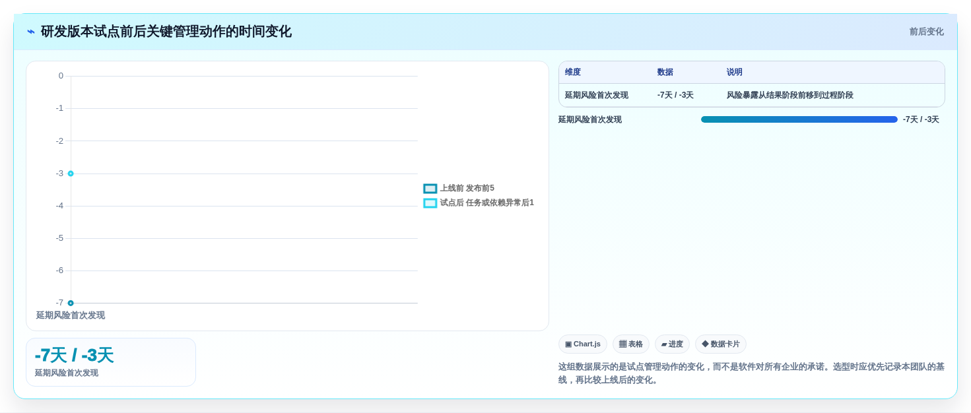Select the 进度 tag
Image resolution: width=971 pixels, height=413 pixels.
(x=672, y=344)
